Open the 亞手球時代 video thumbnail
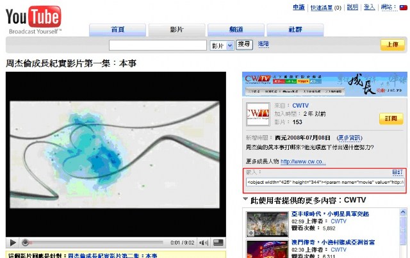Screen dimensions: 410x258 267,224
